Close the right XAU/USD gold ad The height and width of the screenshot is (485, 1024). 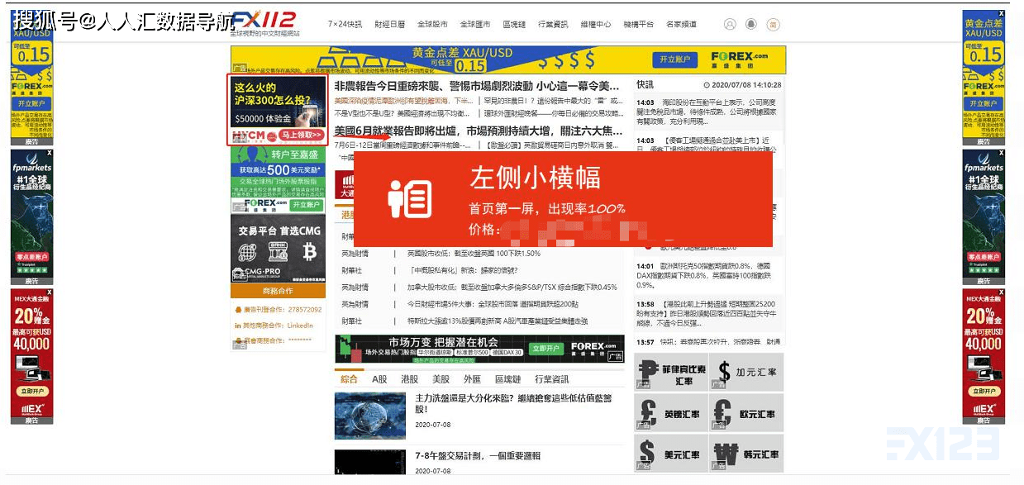tap(1002, 14)
